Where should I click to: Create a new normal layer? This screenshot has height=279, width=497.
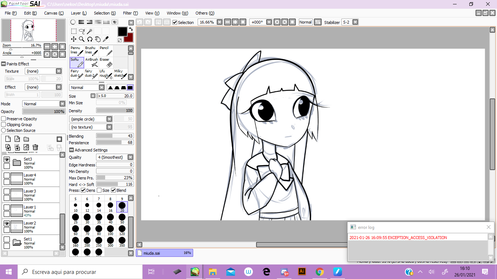(8, 139)
